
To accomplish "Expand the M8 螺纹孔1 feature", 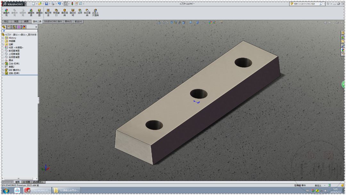I will click(x=3, y=71).
